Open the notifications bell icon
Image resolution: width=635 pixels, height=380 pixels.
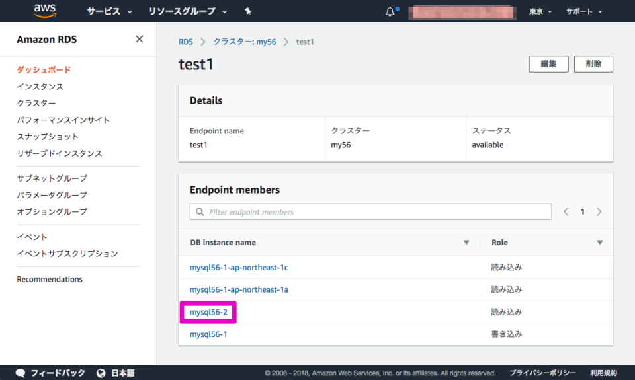coord(390,11)
